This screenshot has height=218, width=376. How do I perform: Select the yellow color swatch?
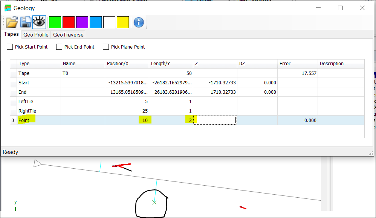click(123, 23)
